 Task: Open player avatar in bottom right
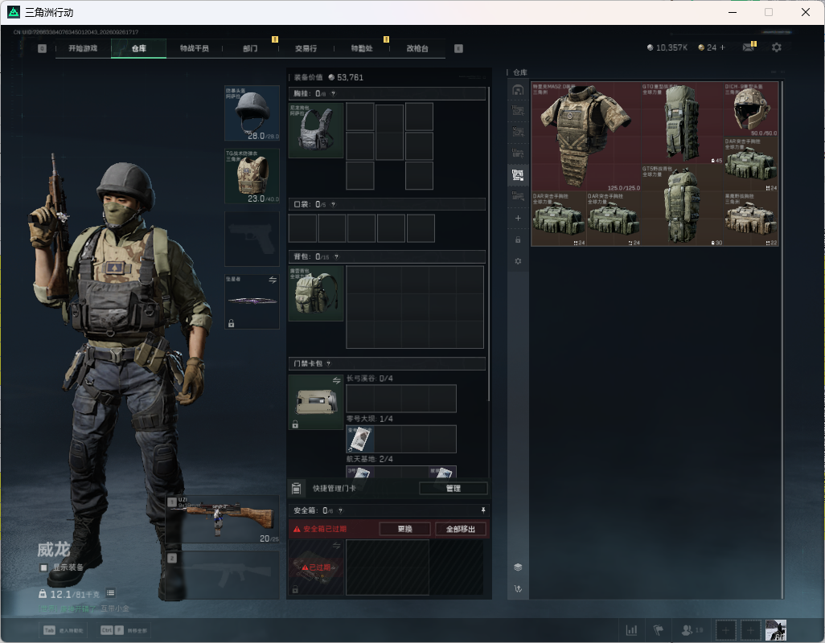point(775,630)
